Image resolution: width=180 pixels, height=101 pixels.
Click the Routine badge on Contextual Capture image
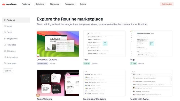point(38,56)
